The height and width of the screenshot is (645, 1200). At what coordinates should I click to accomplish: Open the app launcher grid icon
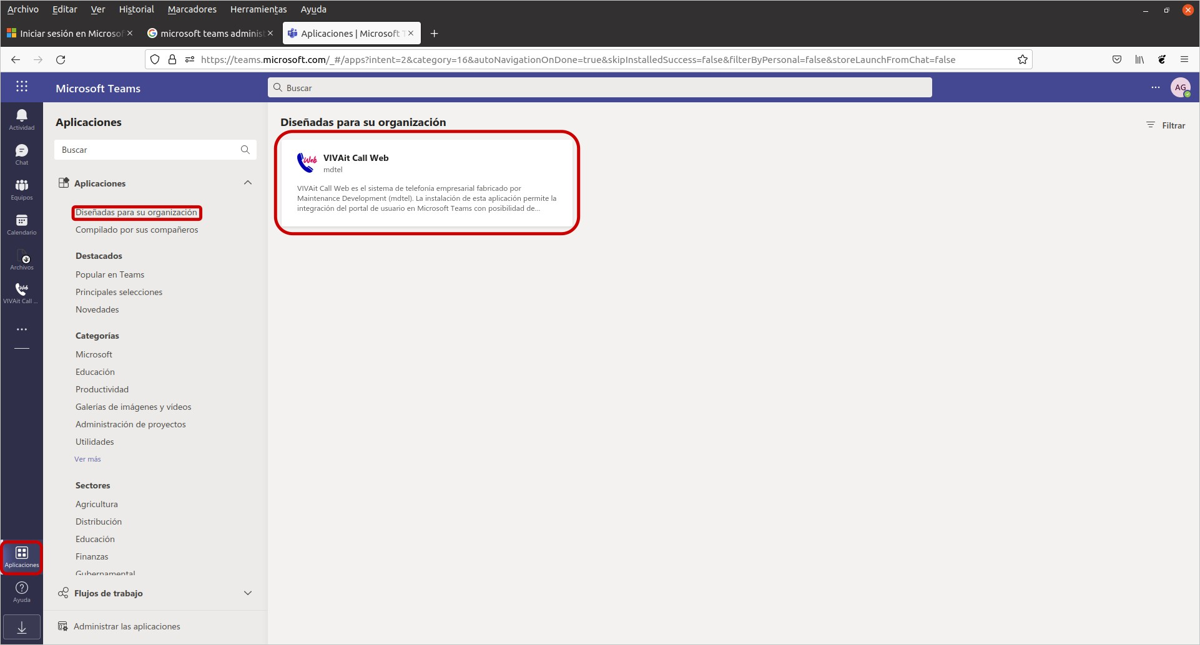click(x=22, y=87)
